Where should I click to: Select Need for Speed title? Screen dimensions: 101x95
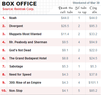(20, 75)
